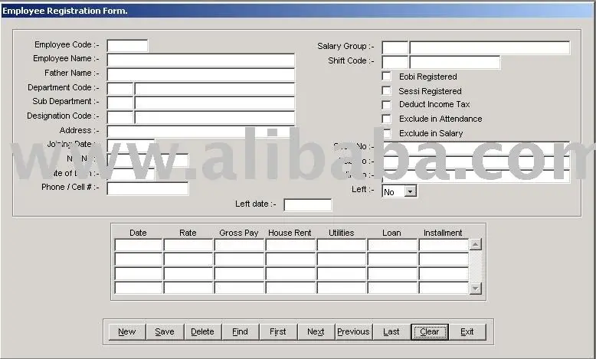Click the Left date input field

click(307, 204)
